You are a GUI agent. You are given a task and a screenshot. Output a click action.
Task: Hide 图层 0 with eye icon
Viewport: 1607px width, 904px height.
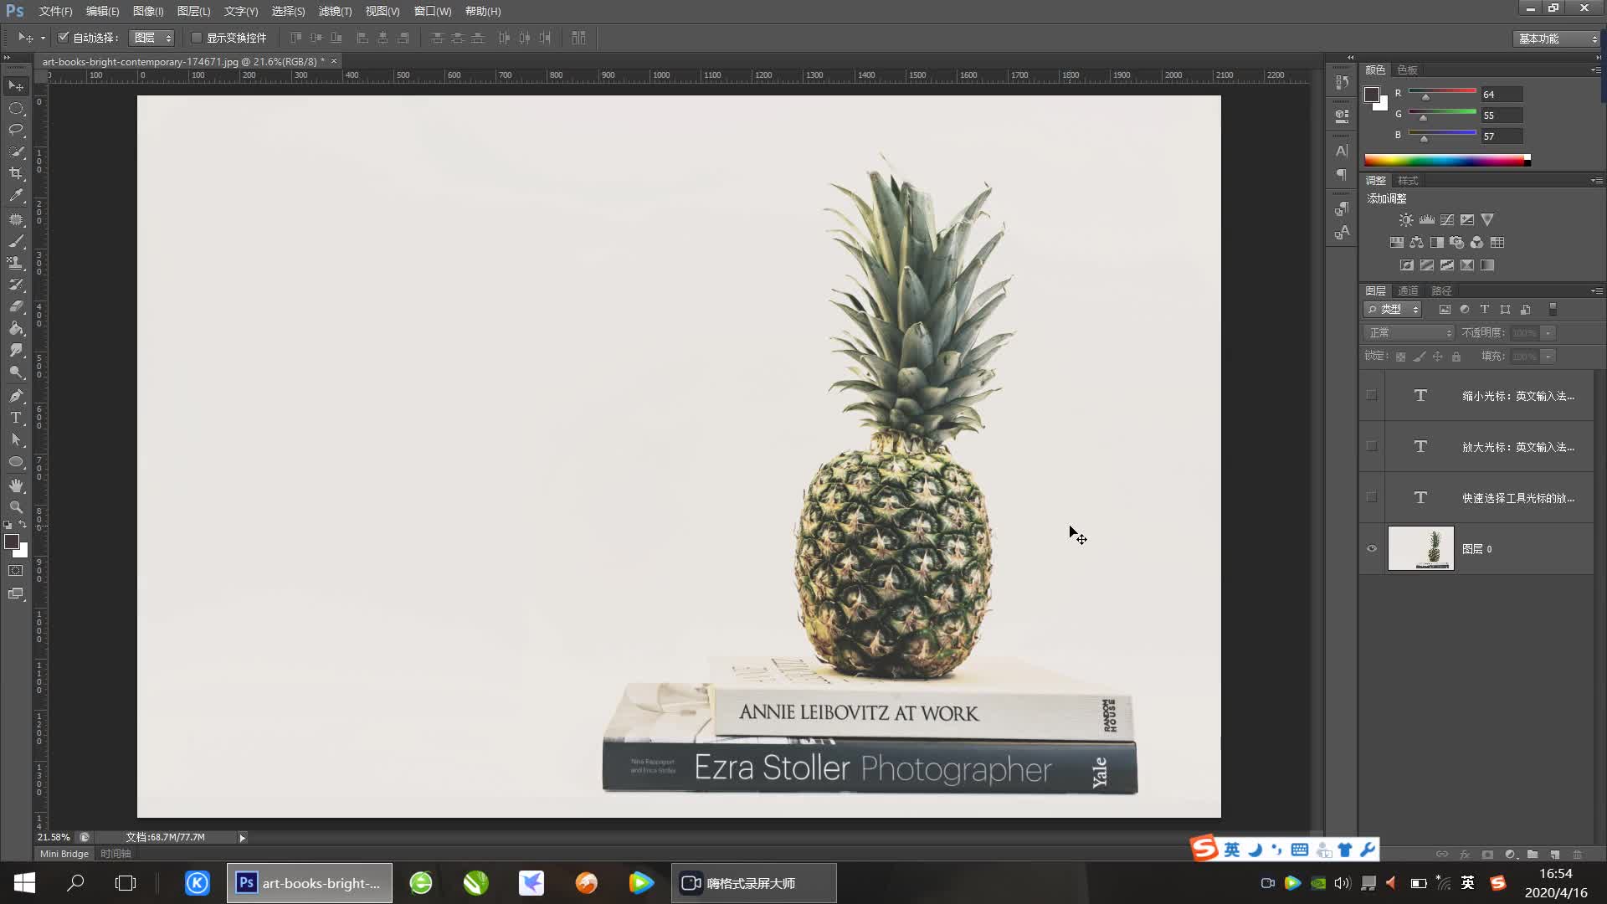tap(1371, 549)
